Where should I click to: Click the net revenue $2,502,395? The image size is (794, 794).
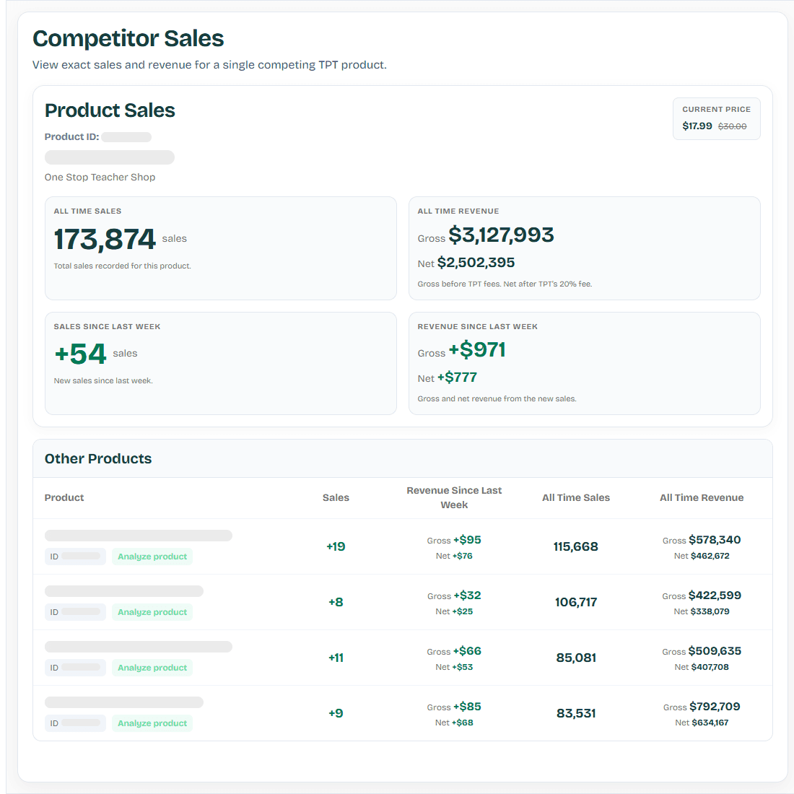(x=476, y=262)
